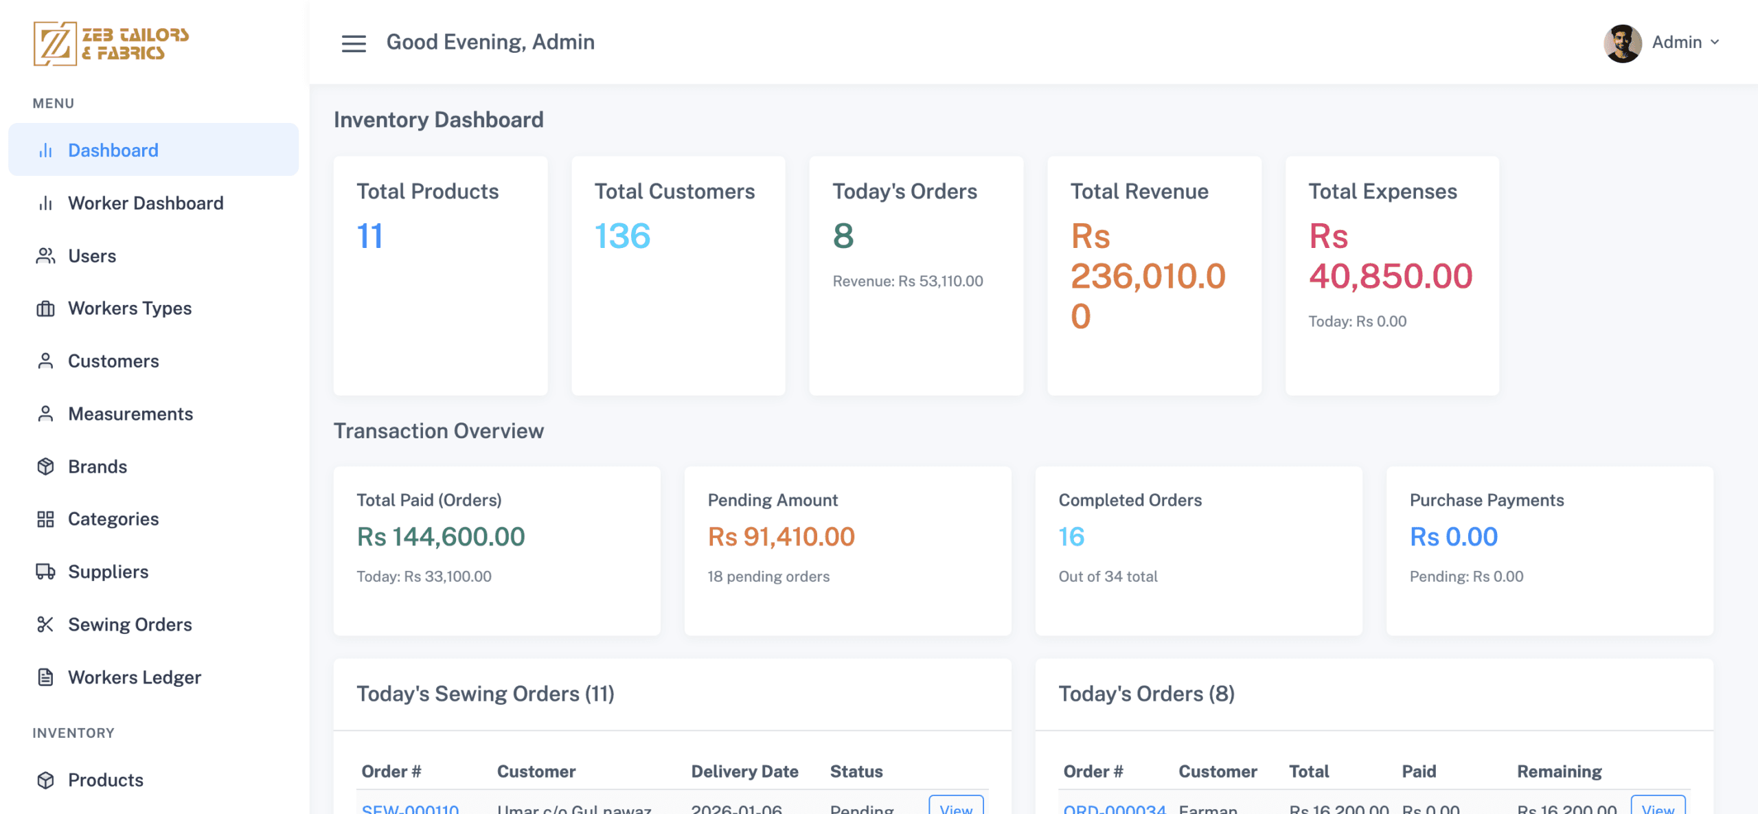Select the Workers Types briefcase icon
1758x814 pixels.
(45, 308)
